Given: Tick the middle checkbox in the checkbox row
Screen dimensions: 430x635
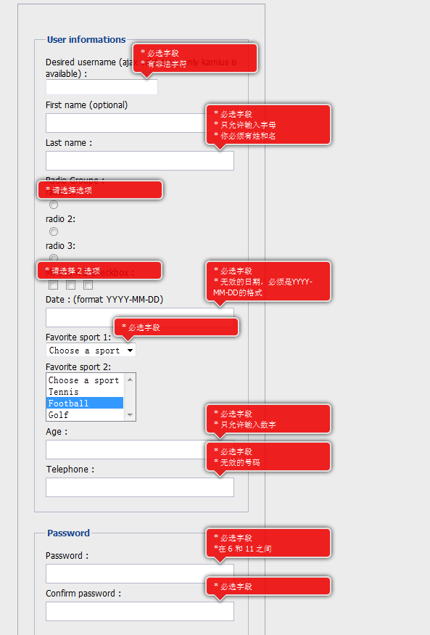Looking at the screenshot, I should click(70, 284).
